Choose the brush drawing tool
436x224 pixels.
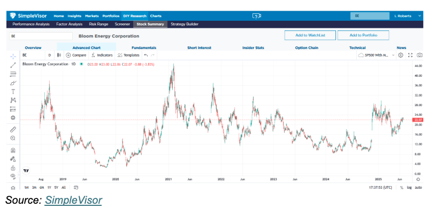coord(13,83)
